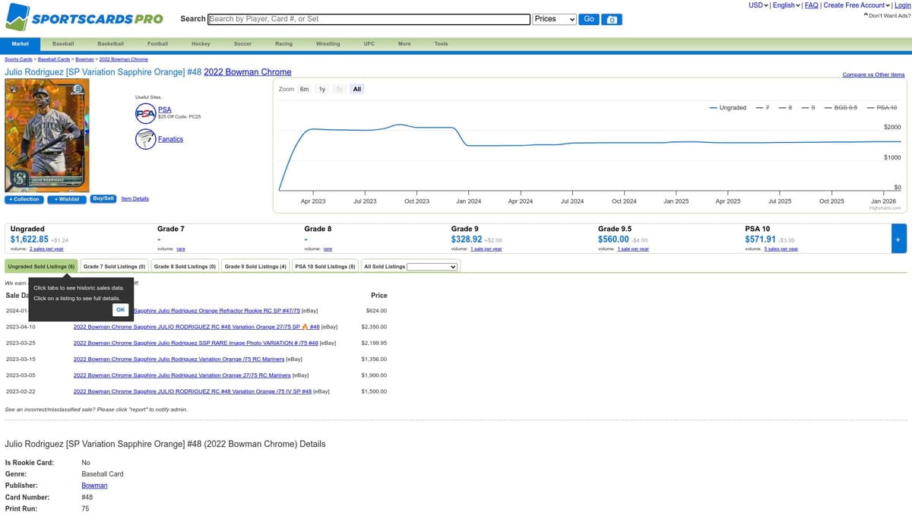Click the Buy/Sell button
Viewport: 912px width, 513px height.
click(x=103, y=198)
